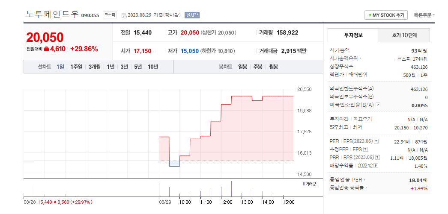Open help icon beside 배당수익률 2022.12

(x=376, y=166)
